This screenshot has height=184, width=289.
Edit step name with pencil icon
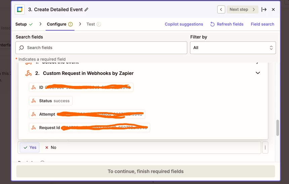pos(86,10)
